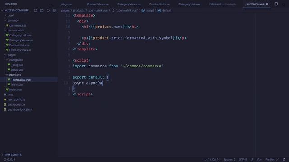Viewport: 289px width, 162px height.
Task: Switch to the ProductView.vue tab
Action: pos(98,4)
